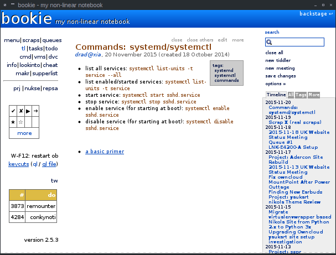Click the play triangle icon in the grid
Image resolution: width=336 pixels, height=255 pixels.
28,111
